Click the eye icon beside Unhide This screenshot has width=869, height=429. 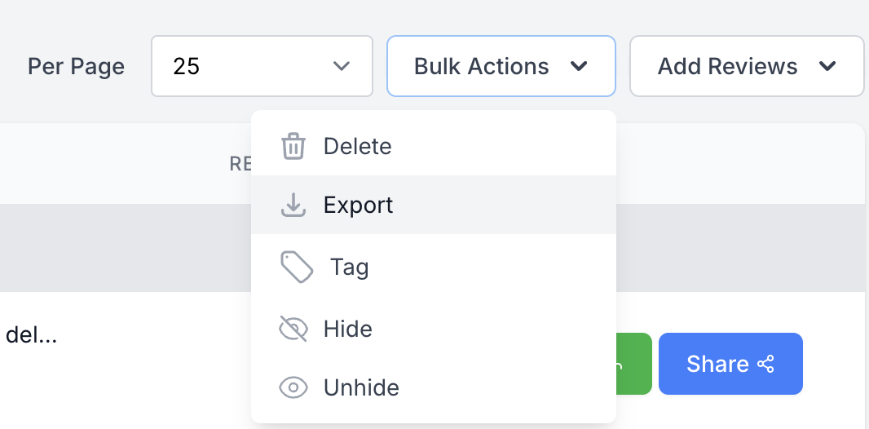[293, 387]
